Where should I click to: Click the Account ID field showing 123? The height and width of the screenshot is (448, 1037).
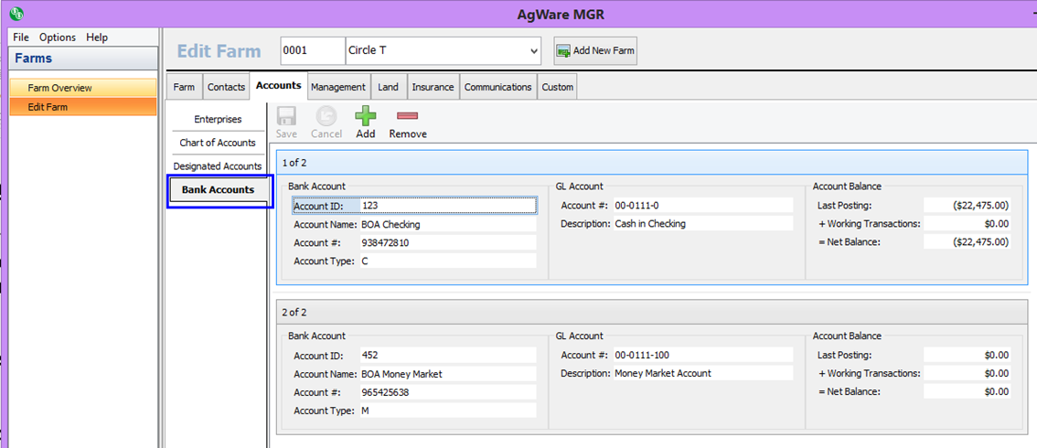(446, 206)
